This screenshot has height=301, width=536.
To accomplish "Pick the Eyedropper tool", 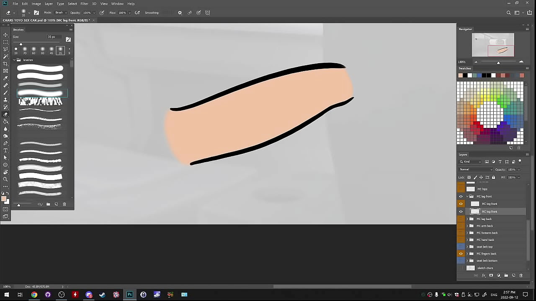I will (x=5, y=78).
